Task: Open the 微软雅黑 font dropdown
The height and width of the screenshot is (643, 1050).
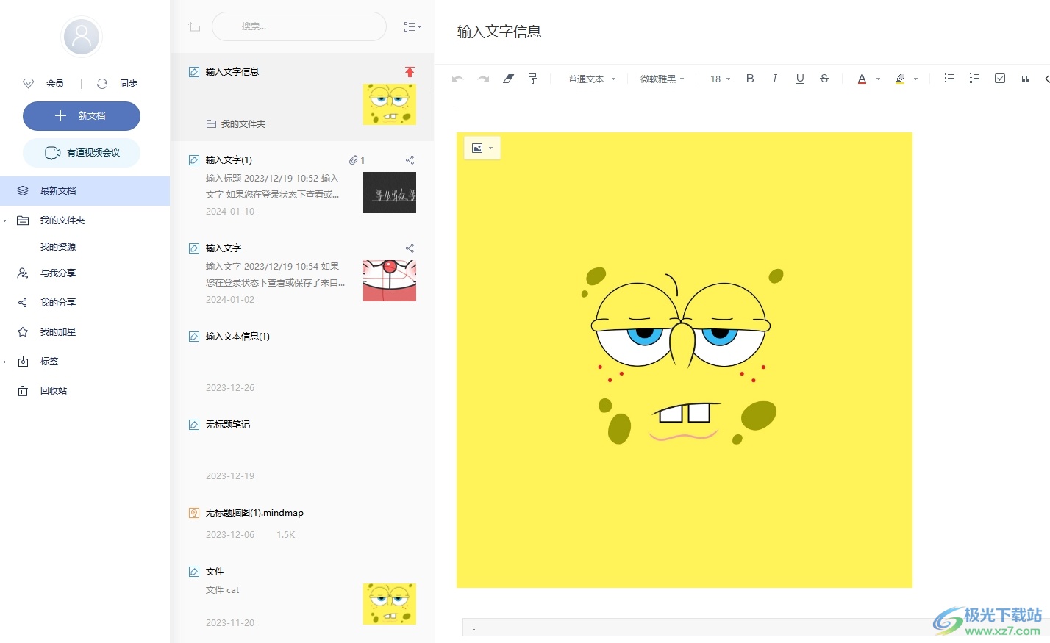Action: [662, 79]
